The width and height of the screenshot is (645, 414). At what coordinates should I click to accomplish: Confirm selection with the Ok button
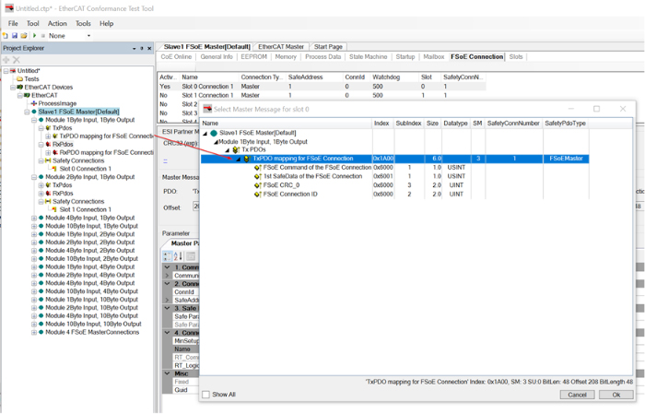pos(616,395)
